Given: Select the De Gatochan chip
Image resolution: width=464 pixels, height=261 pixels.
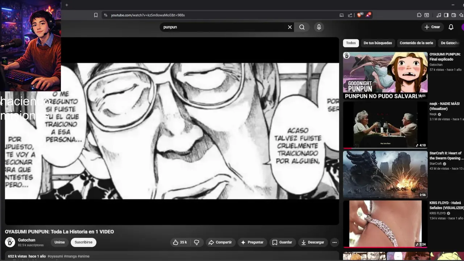Looking at the screenshot, I should pos(450,43).
